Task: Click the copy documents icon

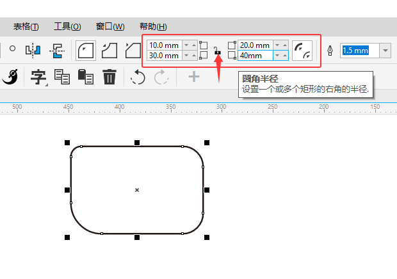Action: 62,77
